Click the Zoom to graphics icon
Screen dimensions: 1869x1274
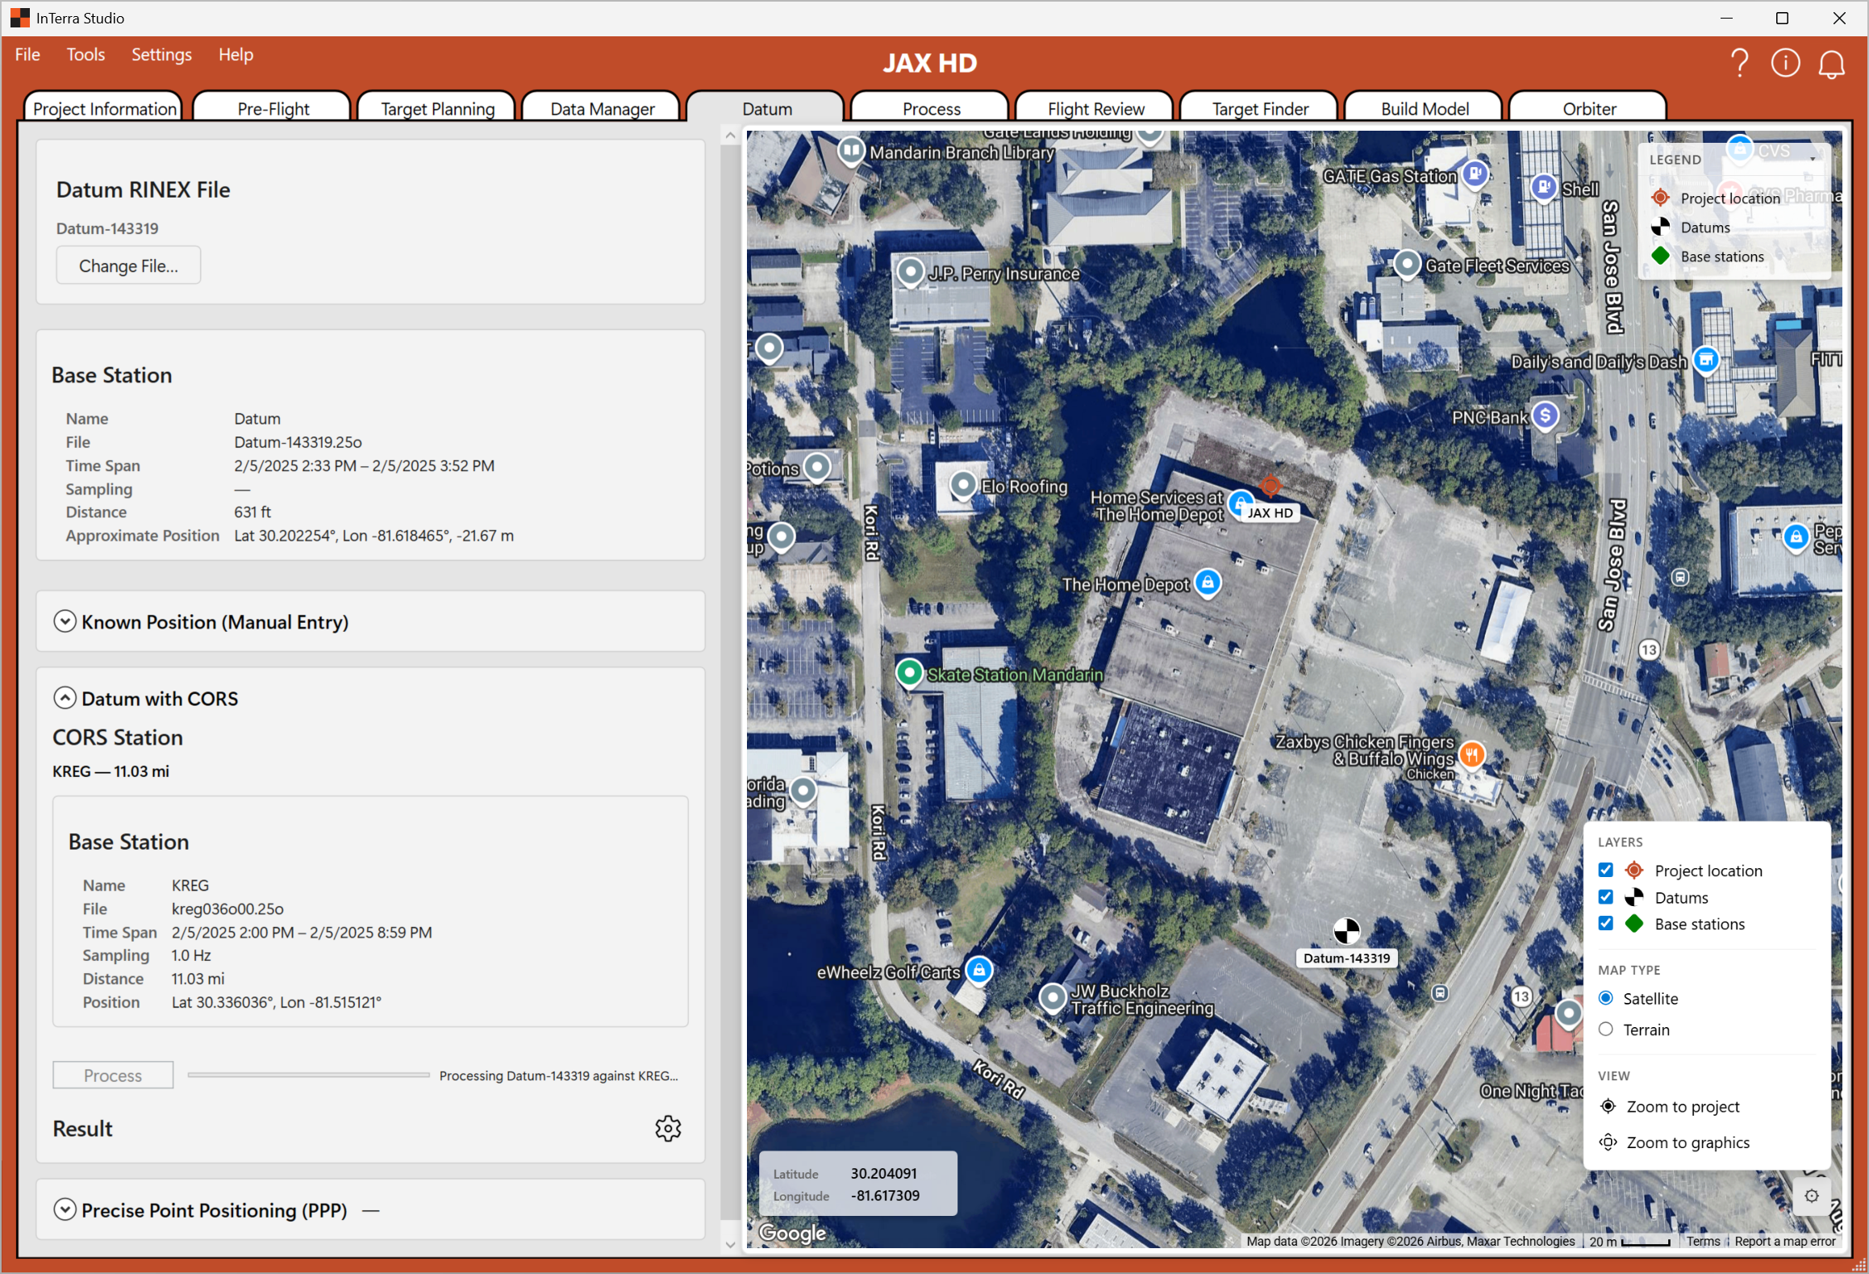(1608, 1142)
